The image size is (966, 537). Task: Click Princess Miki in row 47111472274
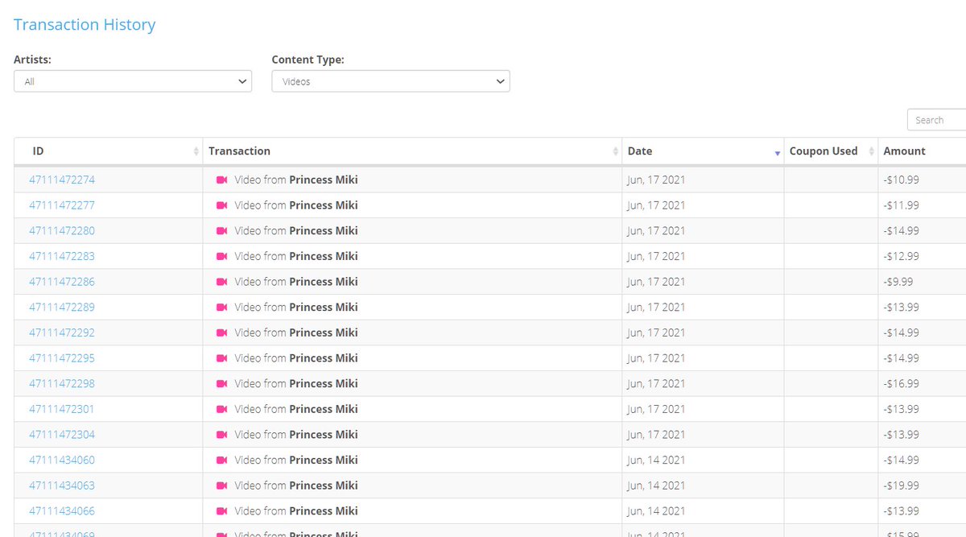pos(324,180)
